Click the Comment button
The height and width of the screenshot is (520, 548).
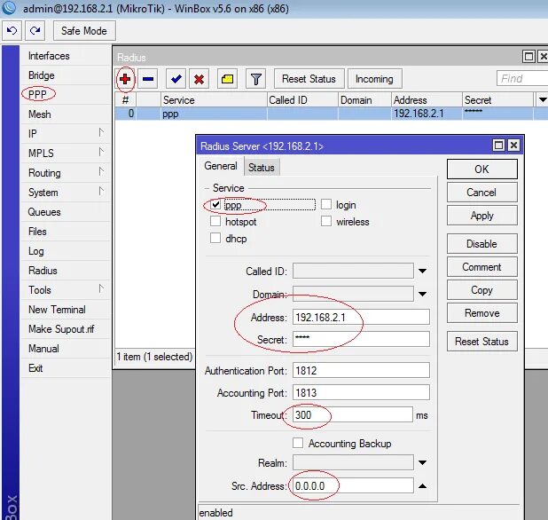tap(482, 267)
